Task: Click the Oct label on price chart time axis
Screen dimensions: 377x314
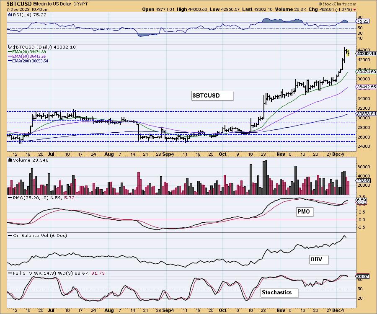Action: pyautogui.click(x=223, y=154)
